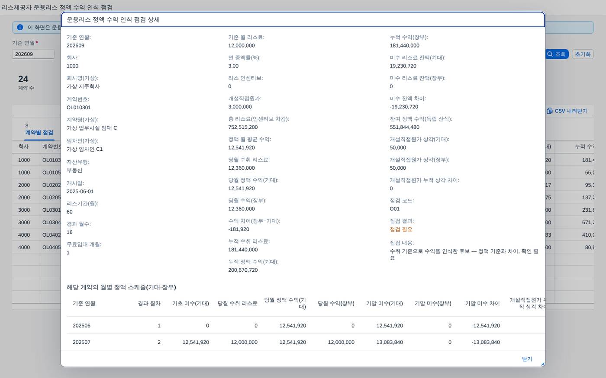Select the 202506 schedule row

[x=306, y=325]
